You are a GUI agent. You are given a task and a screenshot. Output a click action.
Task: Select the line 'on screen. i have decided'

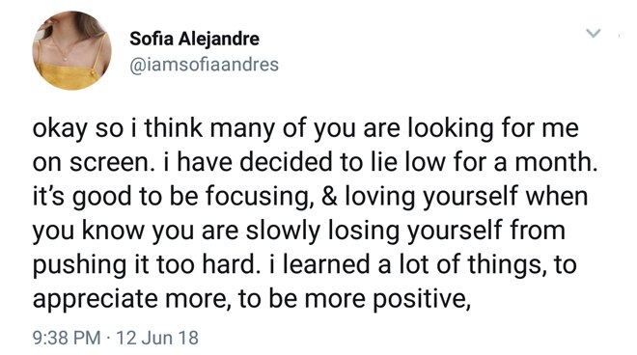(x=316, y=162)
